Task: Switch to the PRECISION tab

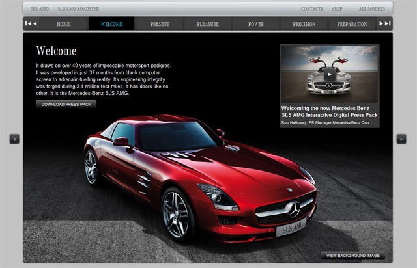Action: 304,24
